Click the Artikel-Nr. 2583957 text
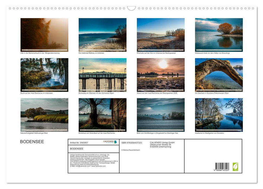263x189 pixels. point(79,143)
